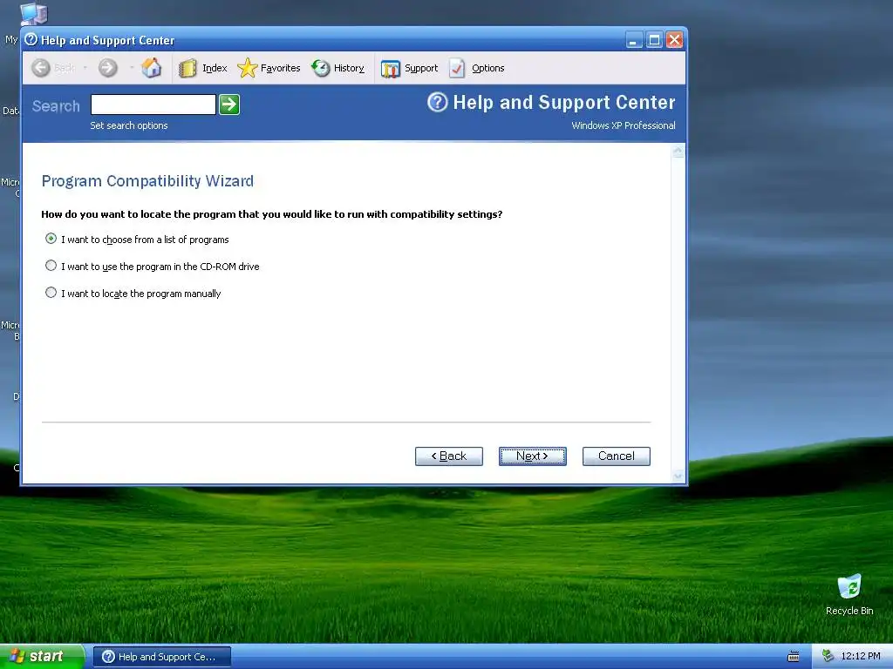Click Help and Support taskbar button

pos(162,657)
